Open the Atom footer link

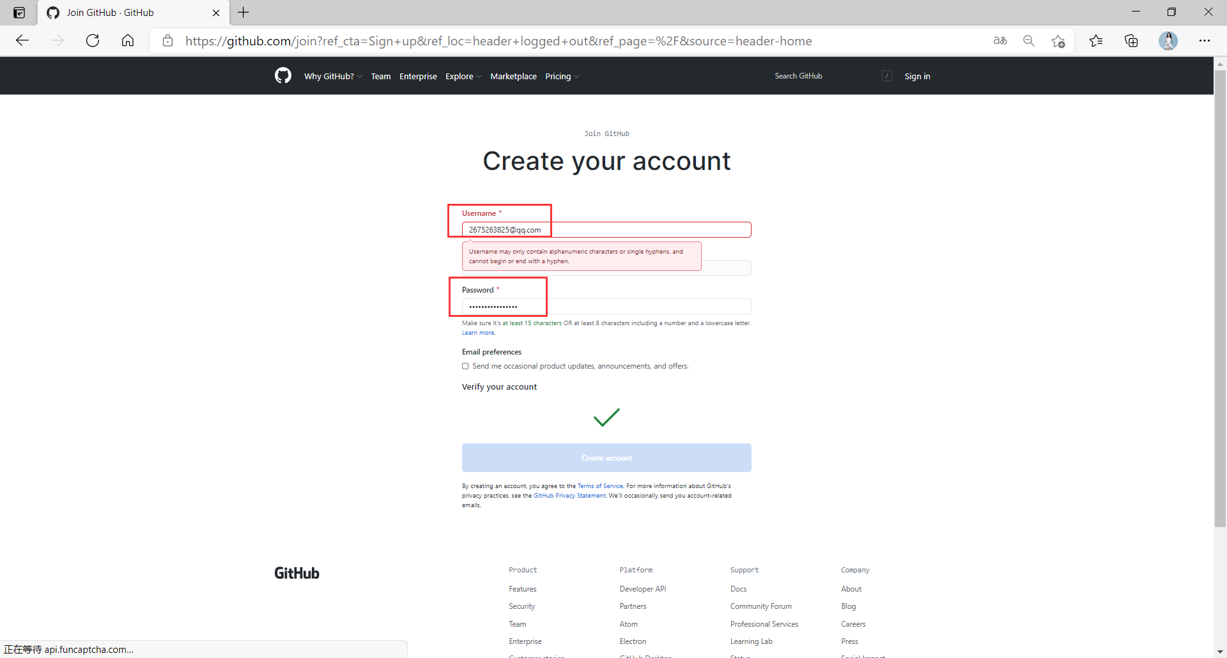point(628,624)
